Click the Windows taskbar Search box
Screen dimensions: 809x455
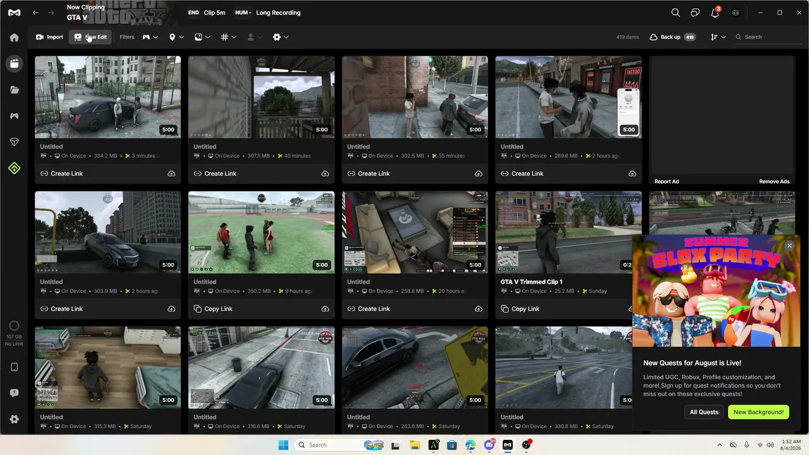(x=341, y=445)
